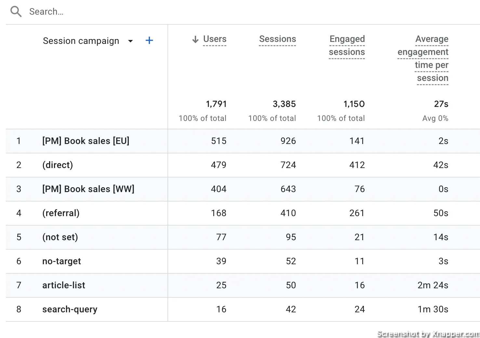Click Engaged sessions value 11
480x338 pixels.
pos(360,261)
